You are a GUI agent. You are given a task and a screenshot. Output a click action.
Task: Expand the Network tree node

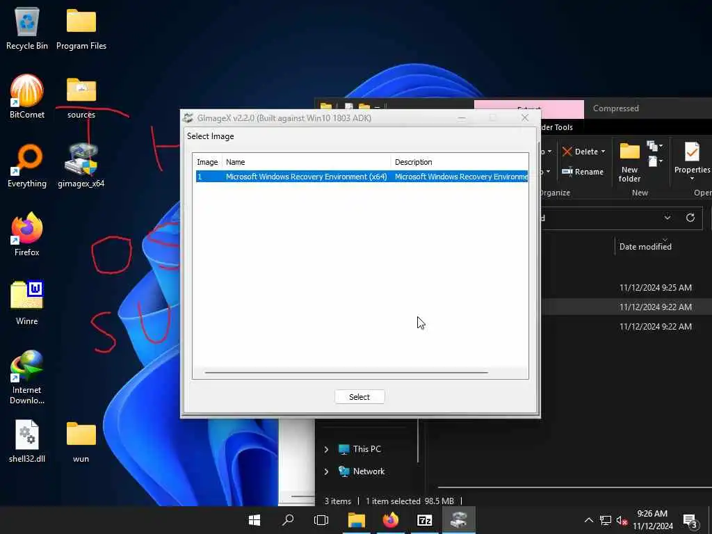click(326, 471)
